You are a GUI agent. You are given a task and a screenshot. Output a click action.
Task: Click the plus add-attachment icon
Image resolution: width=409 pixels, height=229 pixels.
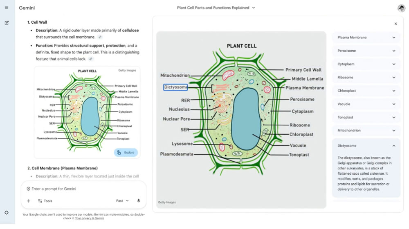click(x=29, y=201)
